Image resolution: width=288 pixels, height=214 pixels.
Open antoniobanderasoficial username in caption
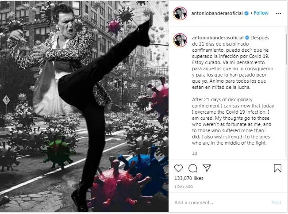click(218, 38)
